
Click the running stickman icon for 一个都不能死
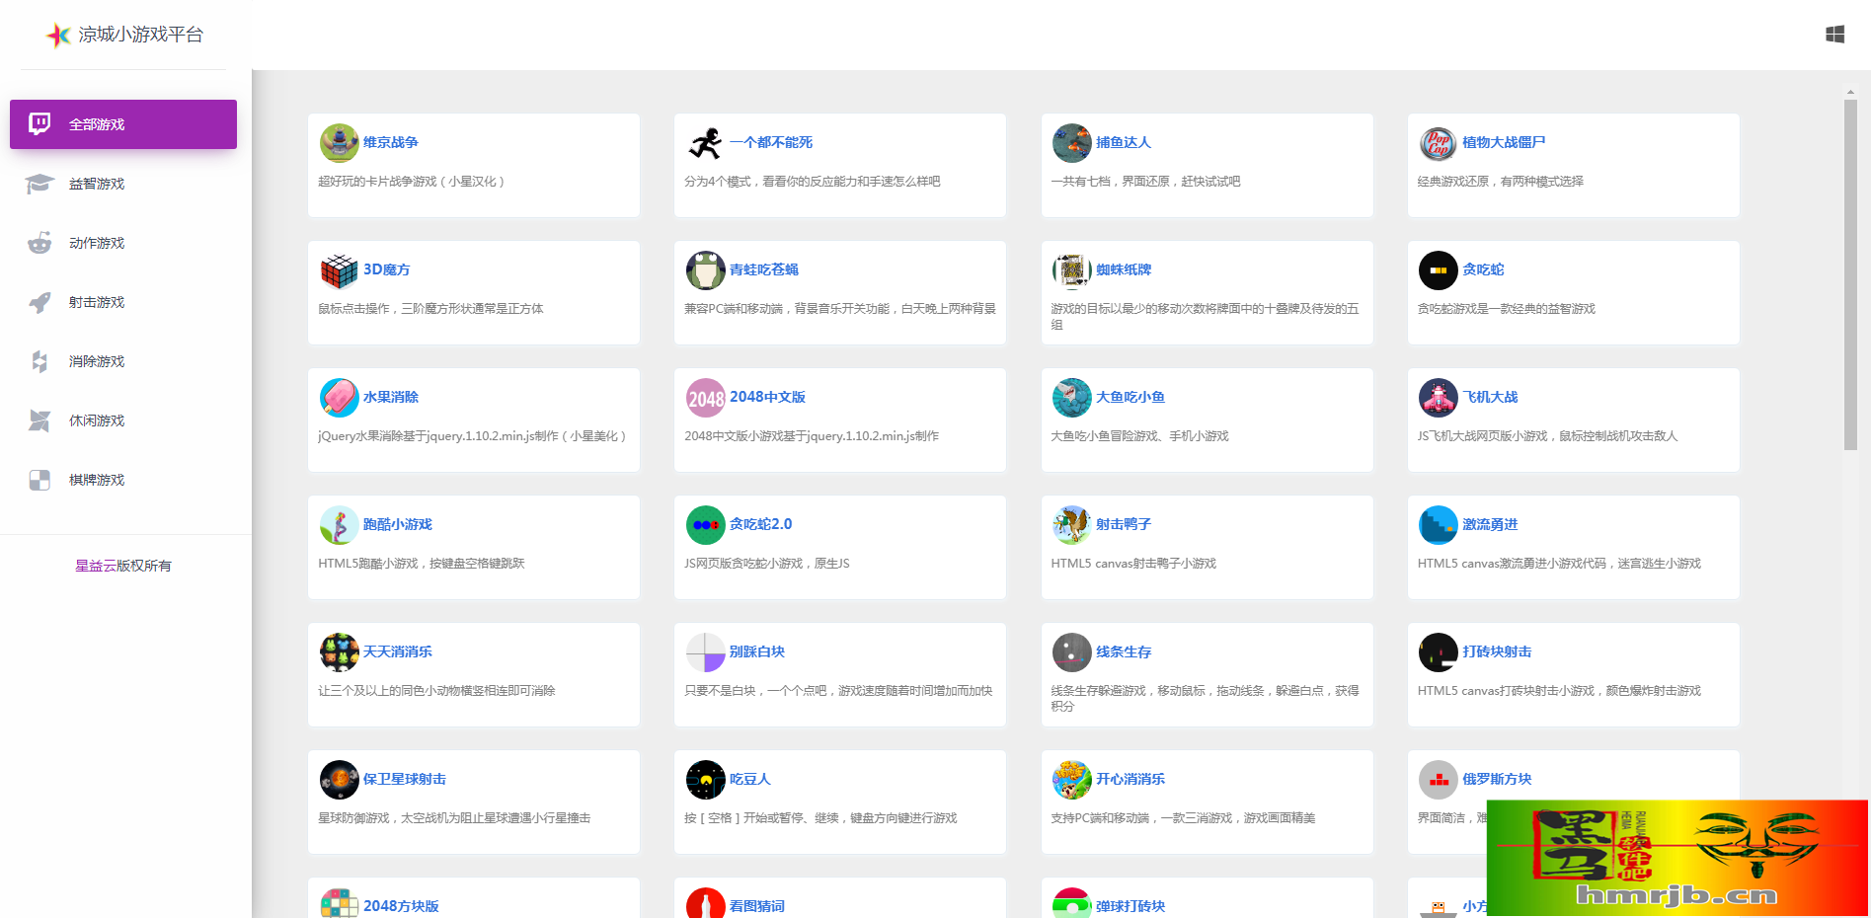(705, 143)
